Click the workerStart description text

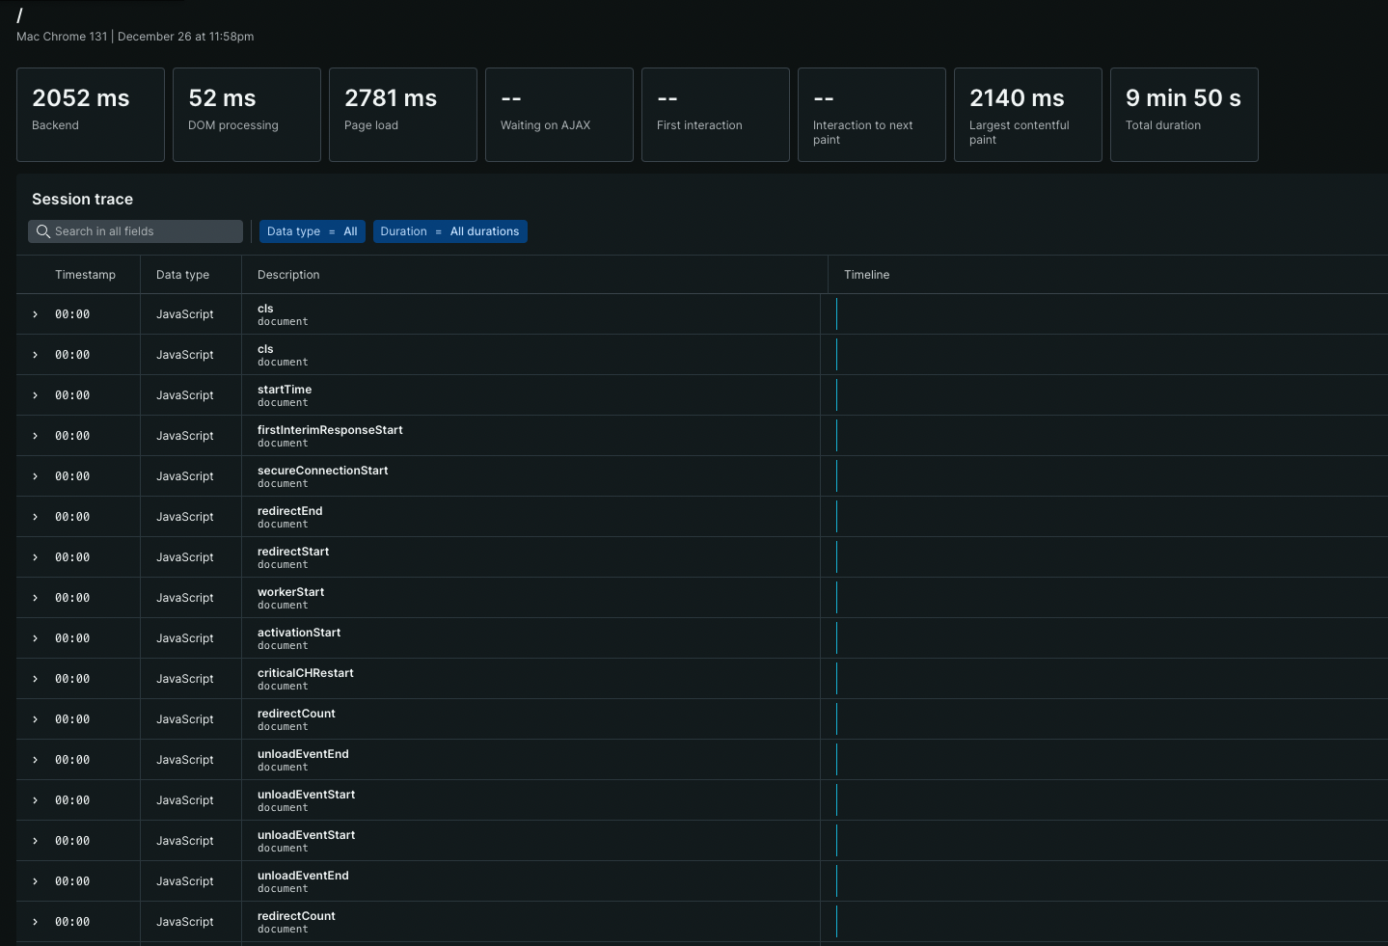pyautogui.click(x=290, y=592)
